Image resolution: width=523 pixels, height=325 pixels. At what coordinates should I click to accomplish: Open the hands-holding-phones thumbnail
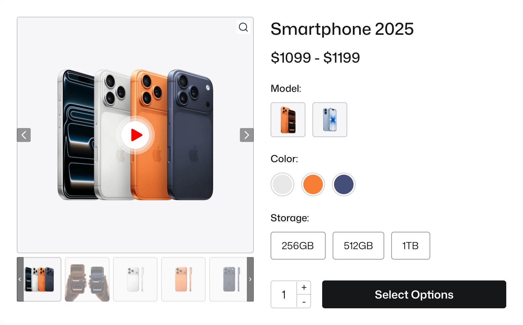87,279
